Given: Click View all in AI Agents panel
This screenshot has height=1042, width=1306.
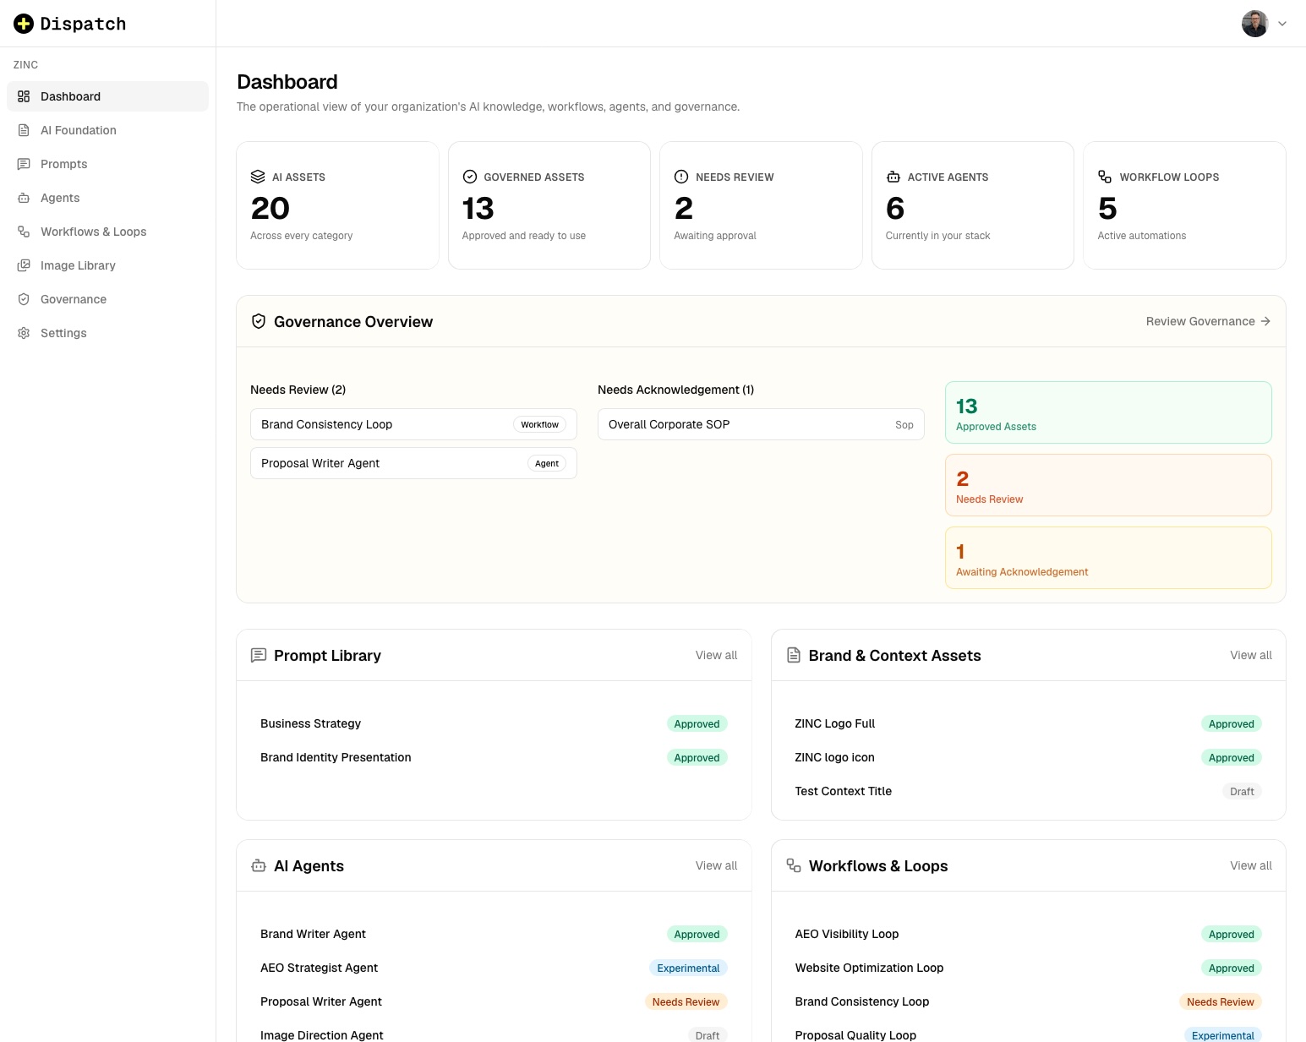Looking at the screenshot, I should coord(716,865).
